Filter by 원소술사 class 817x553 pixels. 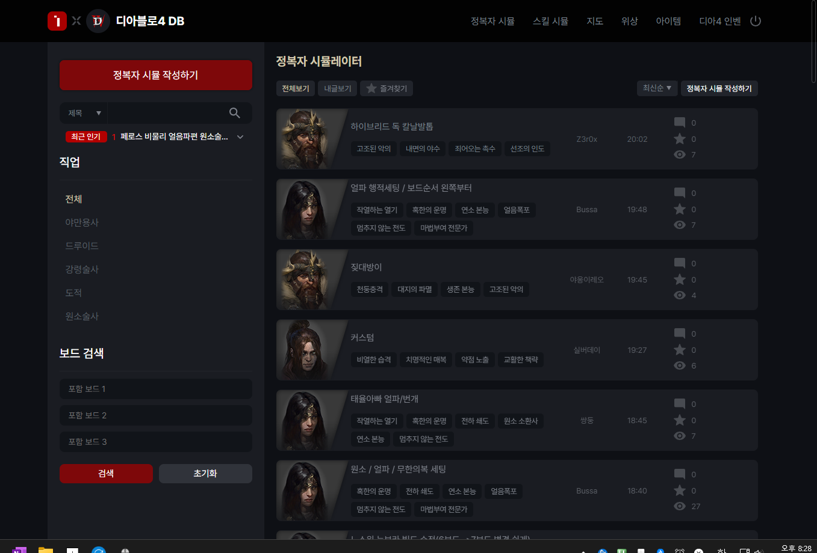[82, 316]
